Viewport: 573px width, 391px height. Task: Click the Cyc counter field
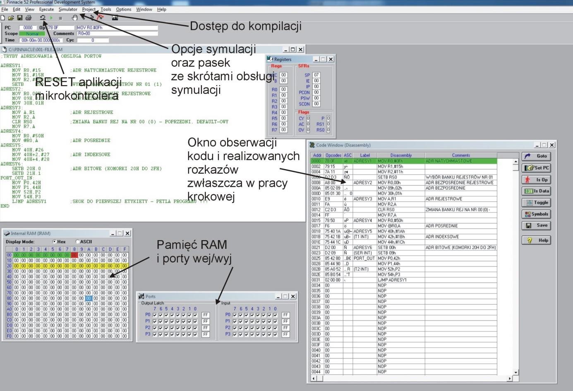[93, 41]
